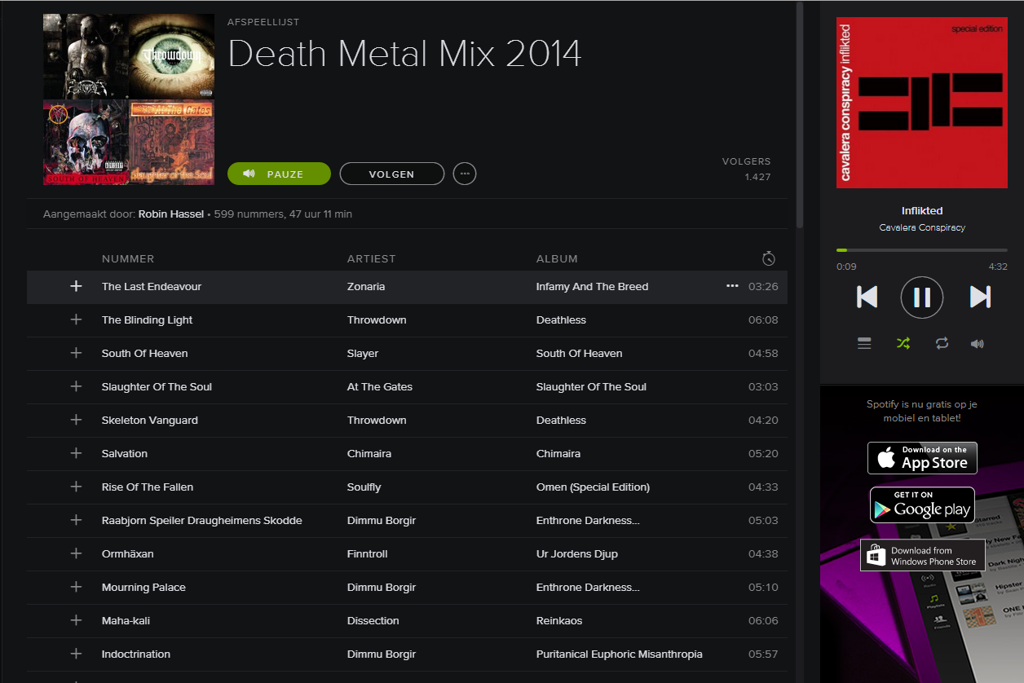1024x683 pixels.
Task: Open Cavalera Conspiracy artist link in player
Action: point(922,227)
